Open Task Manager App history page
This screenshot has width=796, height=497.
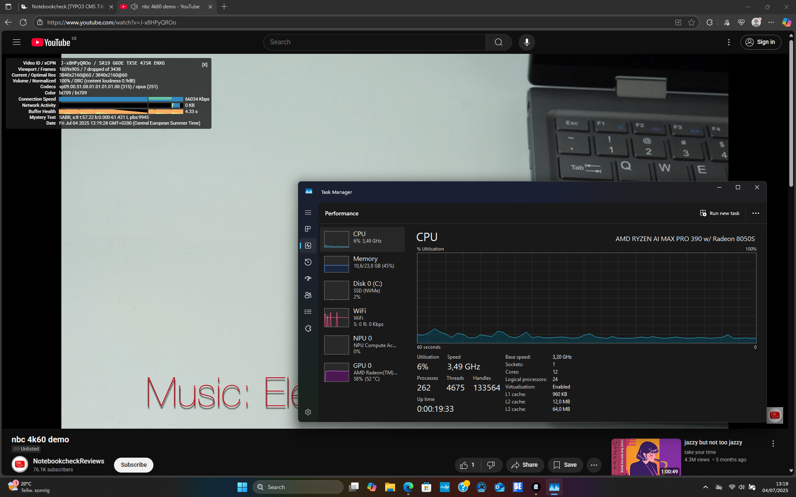[x=308, y=262]
